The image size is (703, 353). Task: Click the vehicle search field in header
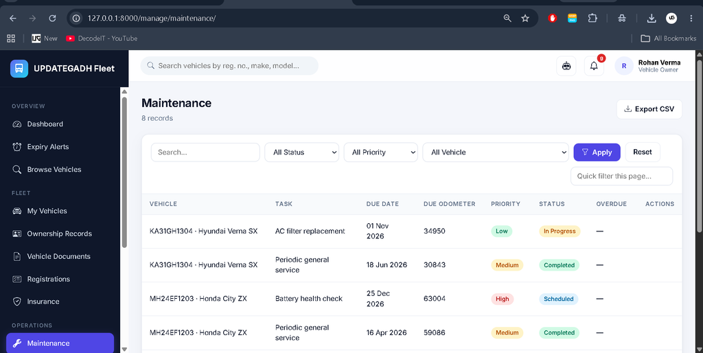tap(229, 66)
